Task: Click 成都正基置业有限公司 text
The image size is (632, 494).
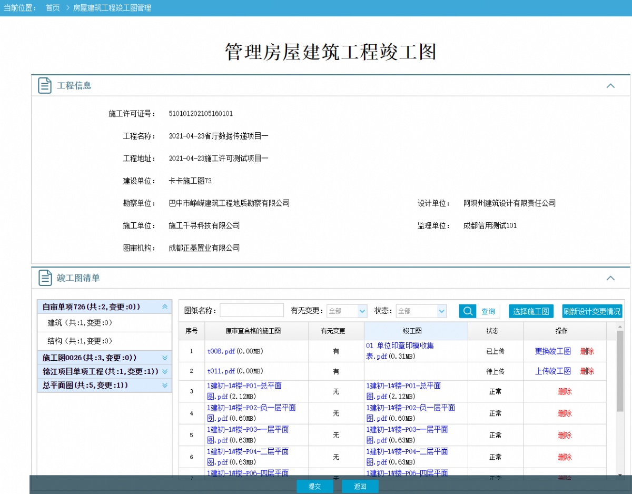Action: click(x=204, y=248)
